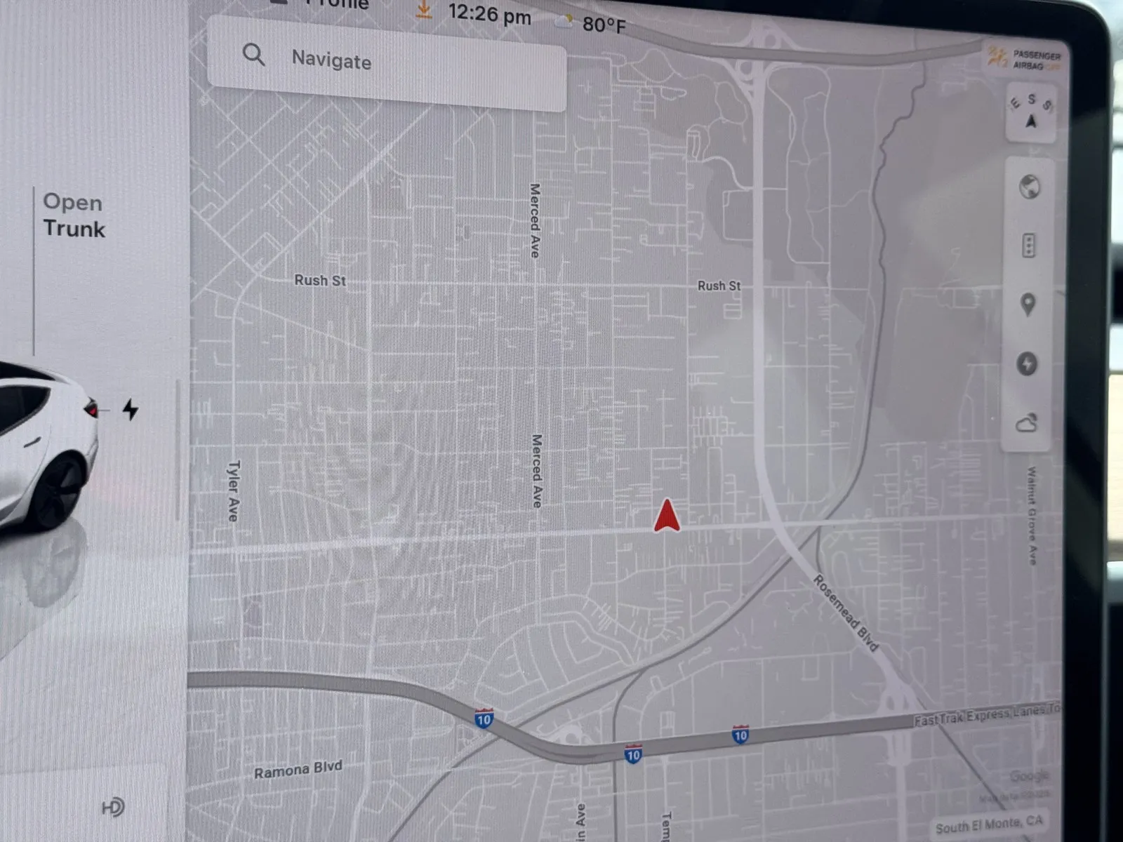Show map pins with the location marker icon
This screenshot has width=1123, height=842.
pos(1028,305)
